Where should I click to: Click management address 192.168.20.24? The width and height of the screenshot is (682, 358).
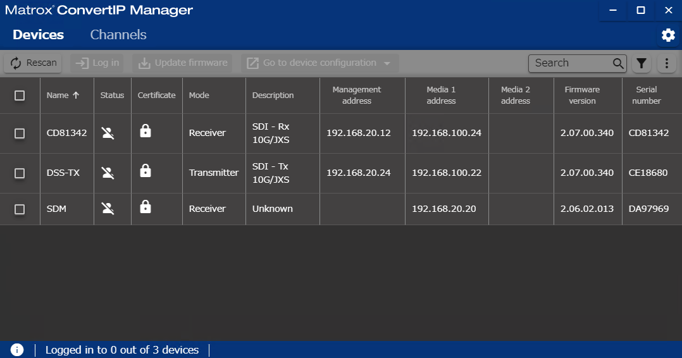coord(359,173)
